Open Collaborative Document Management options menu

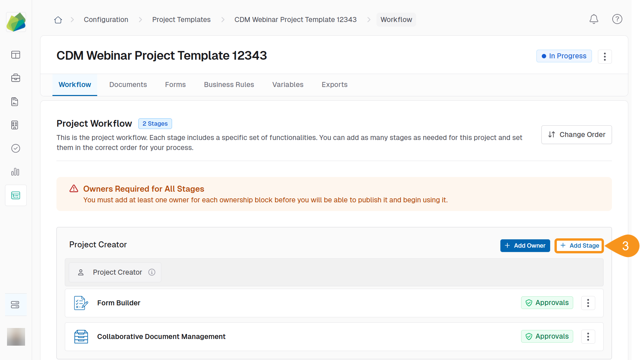(588, 337)
